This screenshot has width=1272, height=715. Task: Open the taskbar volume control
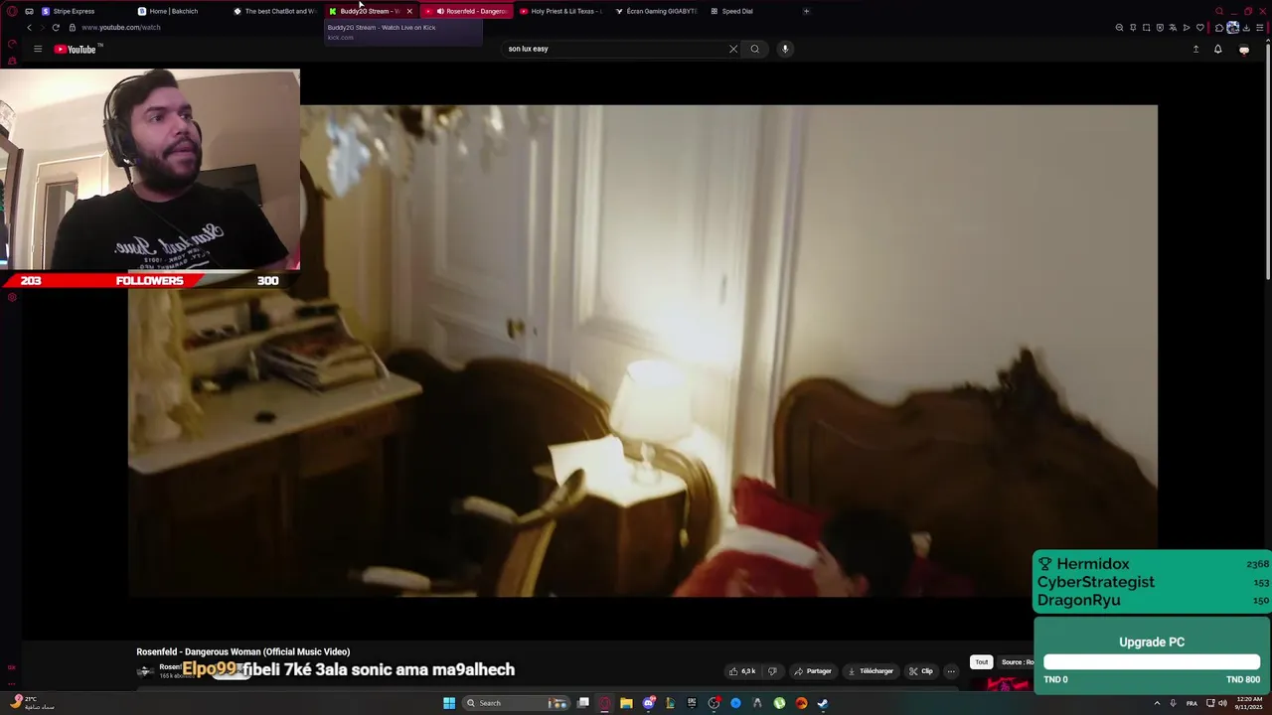(x=1223, y=703)
